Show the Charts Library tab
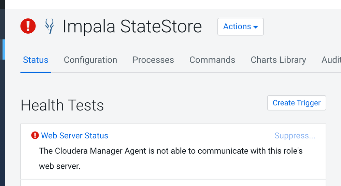 [278, 60]
